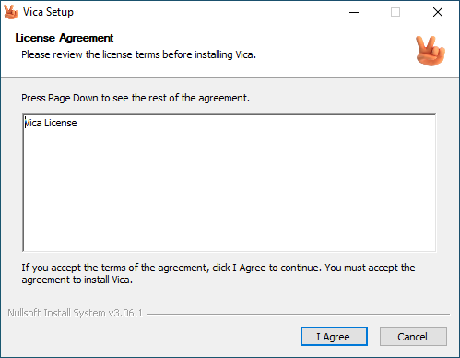This screenshot has height=358, width=460.
Task: Accept the license with I Agree
Action: 334,337
